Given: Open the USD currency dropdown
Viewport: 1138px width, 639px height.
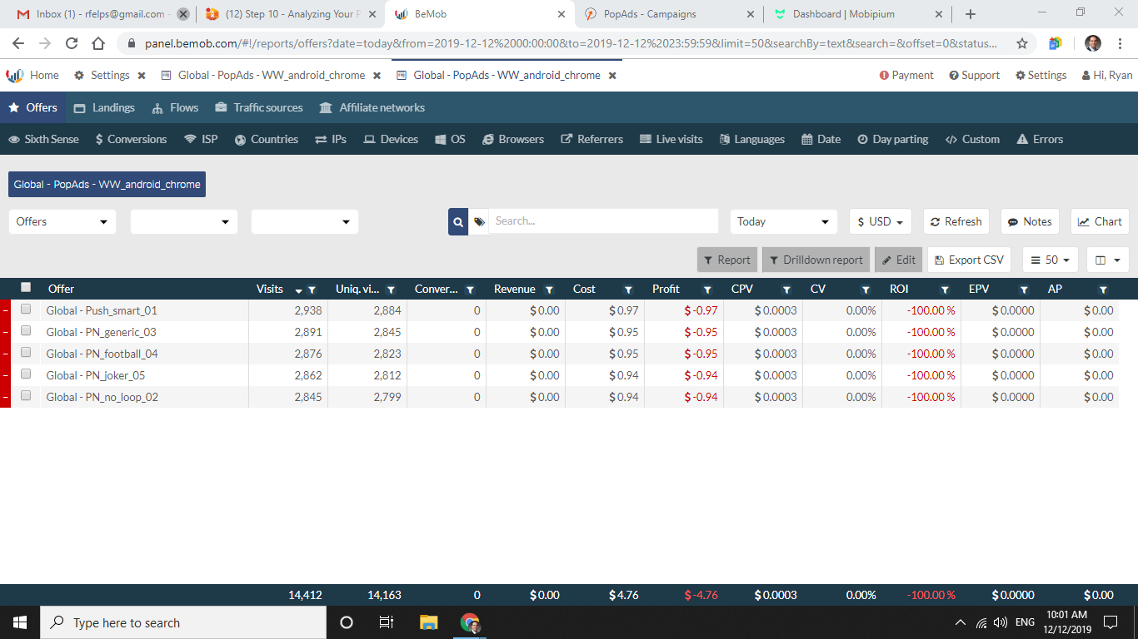Looking at the screenshot, I should (881, 221).
